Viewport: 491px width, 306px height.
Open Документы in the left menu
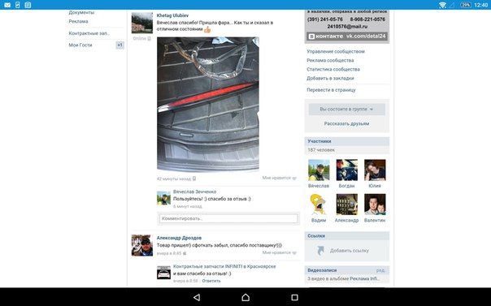click(81, 12)
